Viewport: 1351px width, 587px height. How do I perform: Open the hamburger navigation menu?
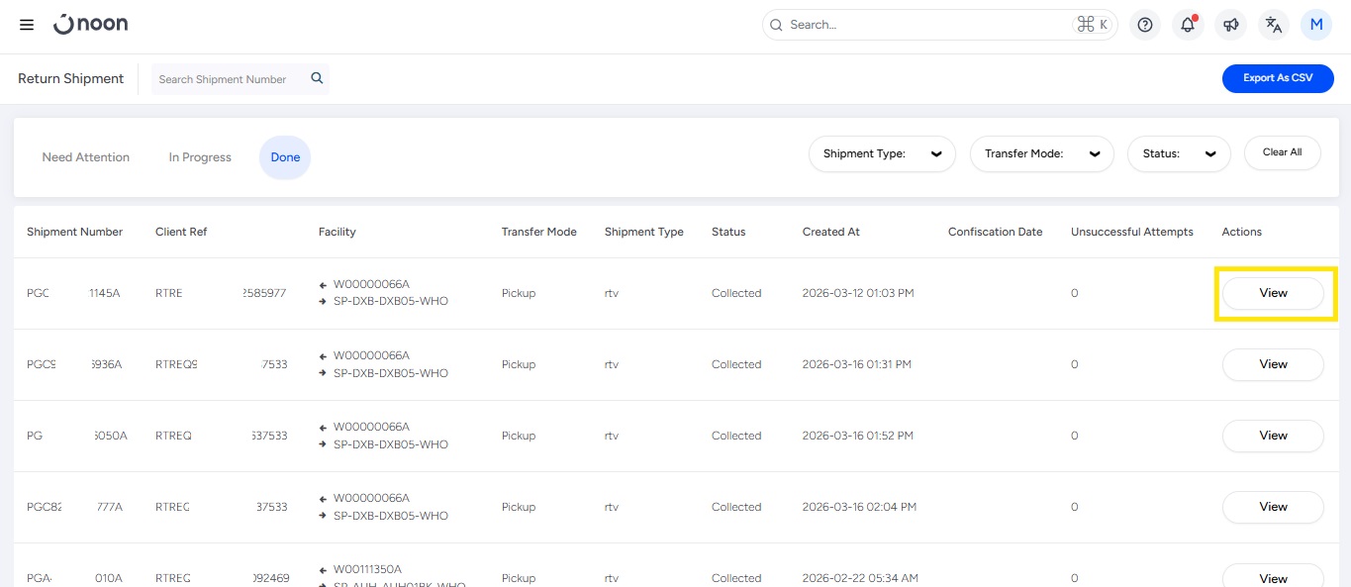pyautogui.click(x=27, y=25)
